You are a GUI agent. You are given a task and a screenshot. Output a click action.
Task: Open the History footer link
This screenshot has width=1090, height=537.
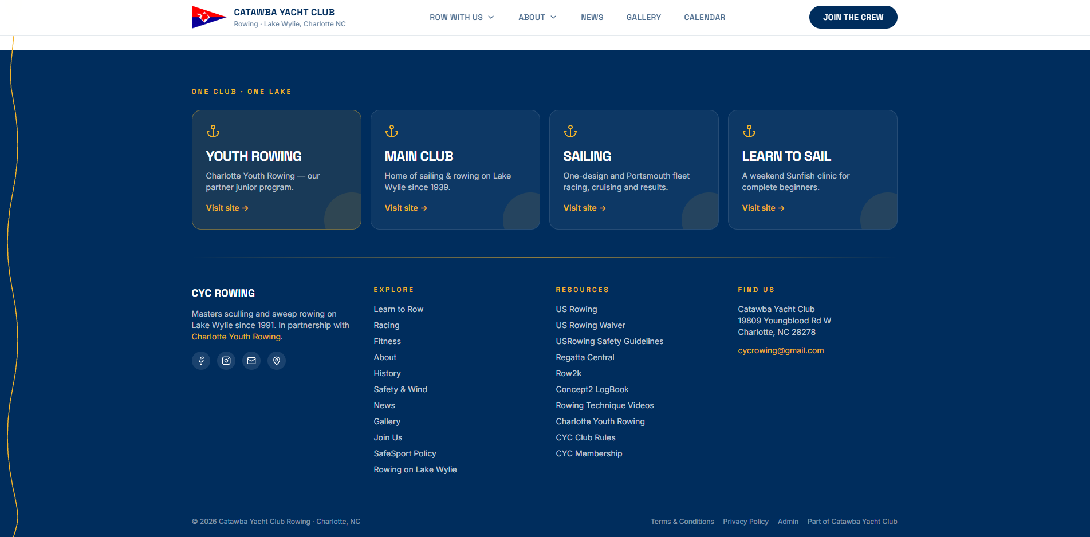(387, 373)
